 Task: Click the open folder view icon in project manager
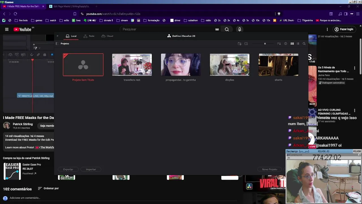(x=246, y=44)
